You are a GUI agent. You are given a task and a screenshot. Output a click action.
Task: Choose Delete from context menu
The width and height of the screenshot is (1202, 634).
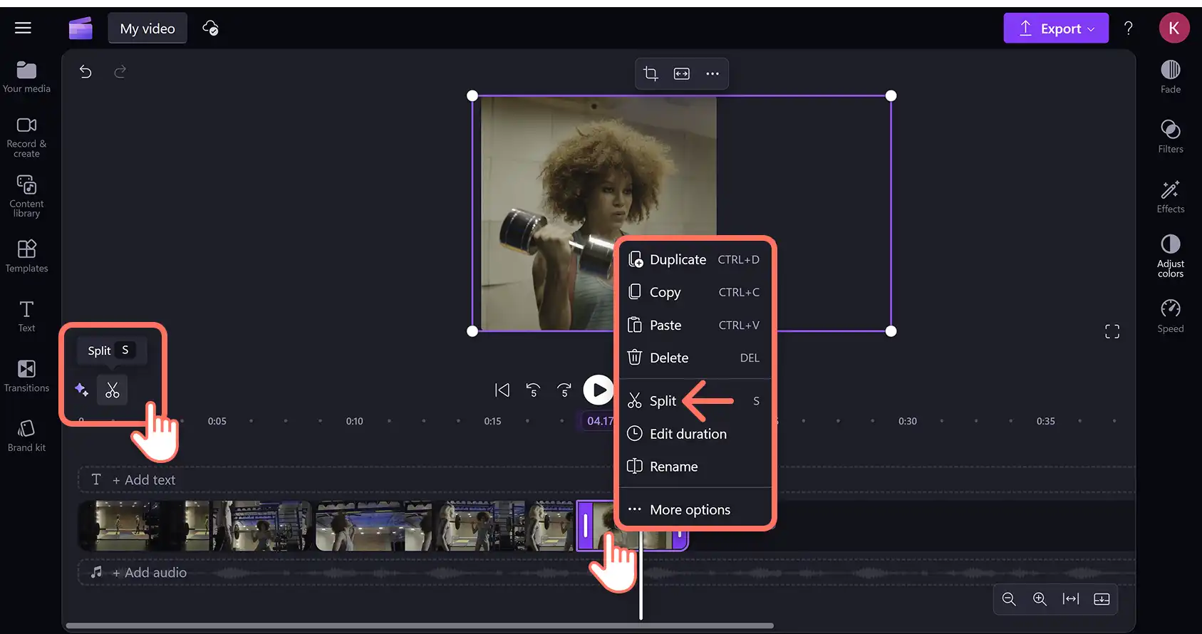pyautogui.click(x=695, y=358)
